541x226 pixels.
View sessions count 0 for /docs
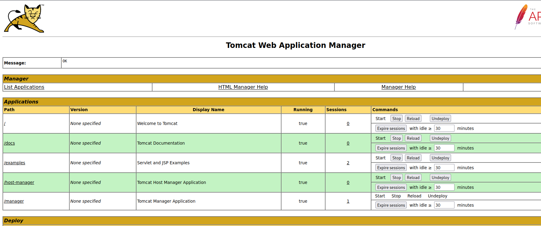pos(348,143)
